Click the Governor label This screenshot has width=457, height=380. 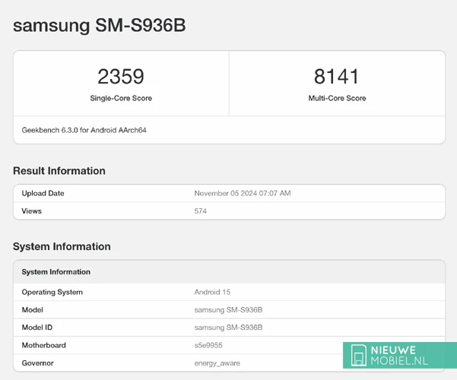[x=37, y=363]
